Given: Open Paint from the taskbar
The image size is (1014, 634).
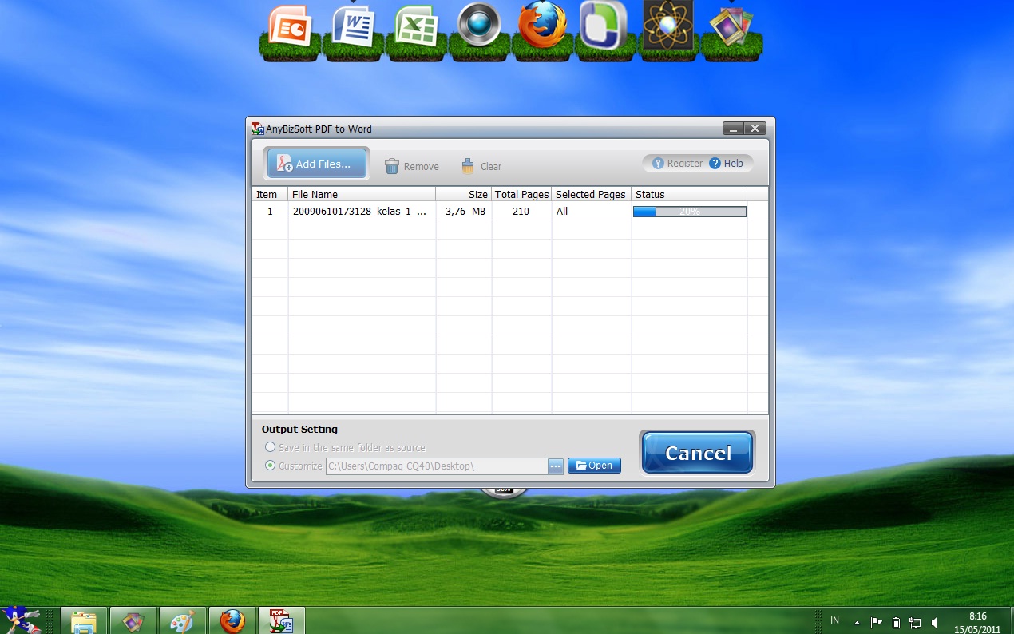Looking at the screenshot, I should point(183,621).
